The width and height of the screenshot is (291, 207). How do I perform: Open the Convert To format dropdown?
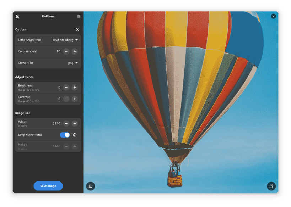(x=73, y=63)
